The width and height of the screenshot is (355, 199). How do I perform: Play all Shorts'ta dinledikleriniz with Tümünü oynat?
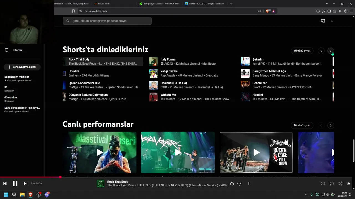click(302, 51)
